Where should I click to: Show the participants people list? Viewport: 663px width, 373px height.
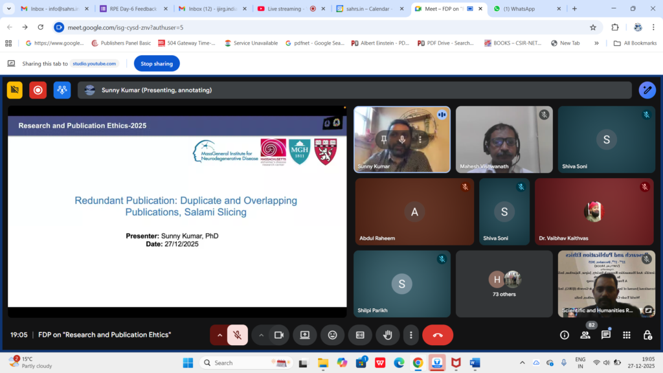click(x=585, y=335)
